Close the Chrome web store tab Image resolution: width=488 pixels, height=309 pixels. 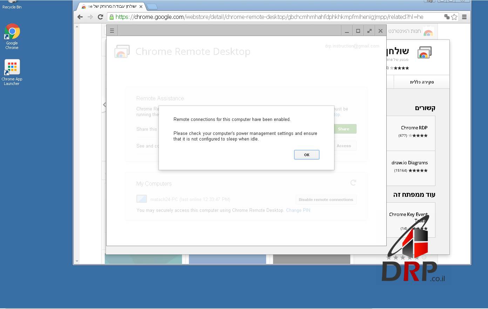pyautogui.click(x=141, y=7)
